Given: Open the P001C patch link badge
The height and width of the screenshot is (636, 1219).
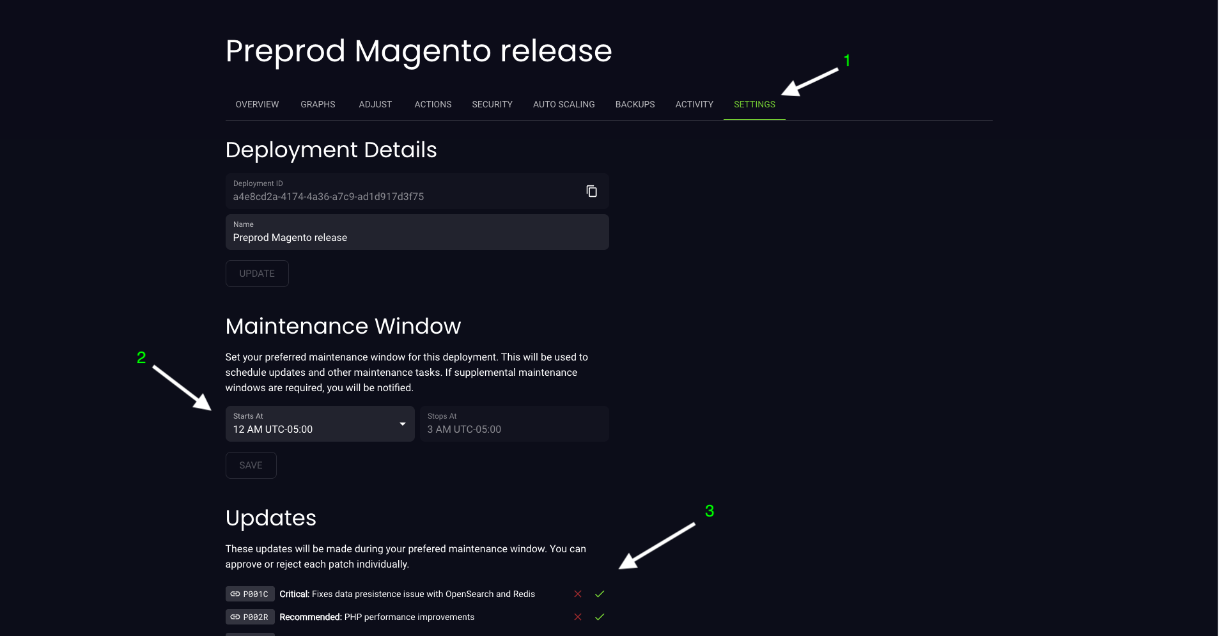Looking at the screenshot, I should tap(250, 594).
